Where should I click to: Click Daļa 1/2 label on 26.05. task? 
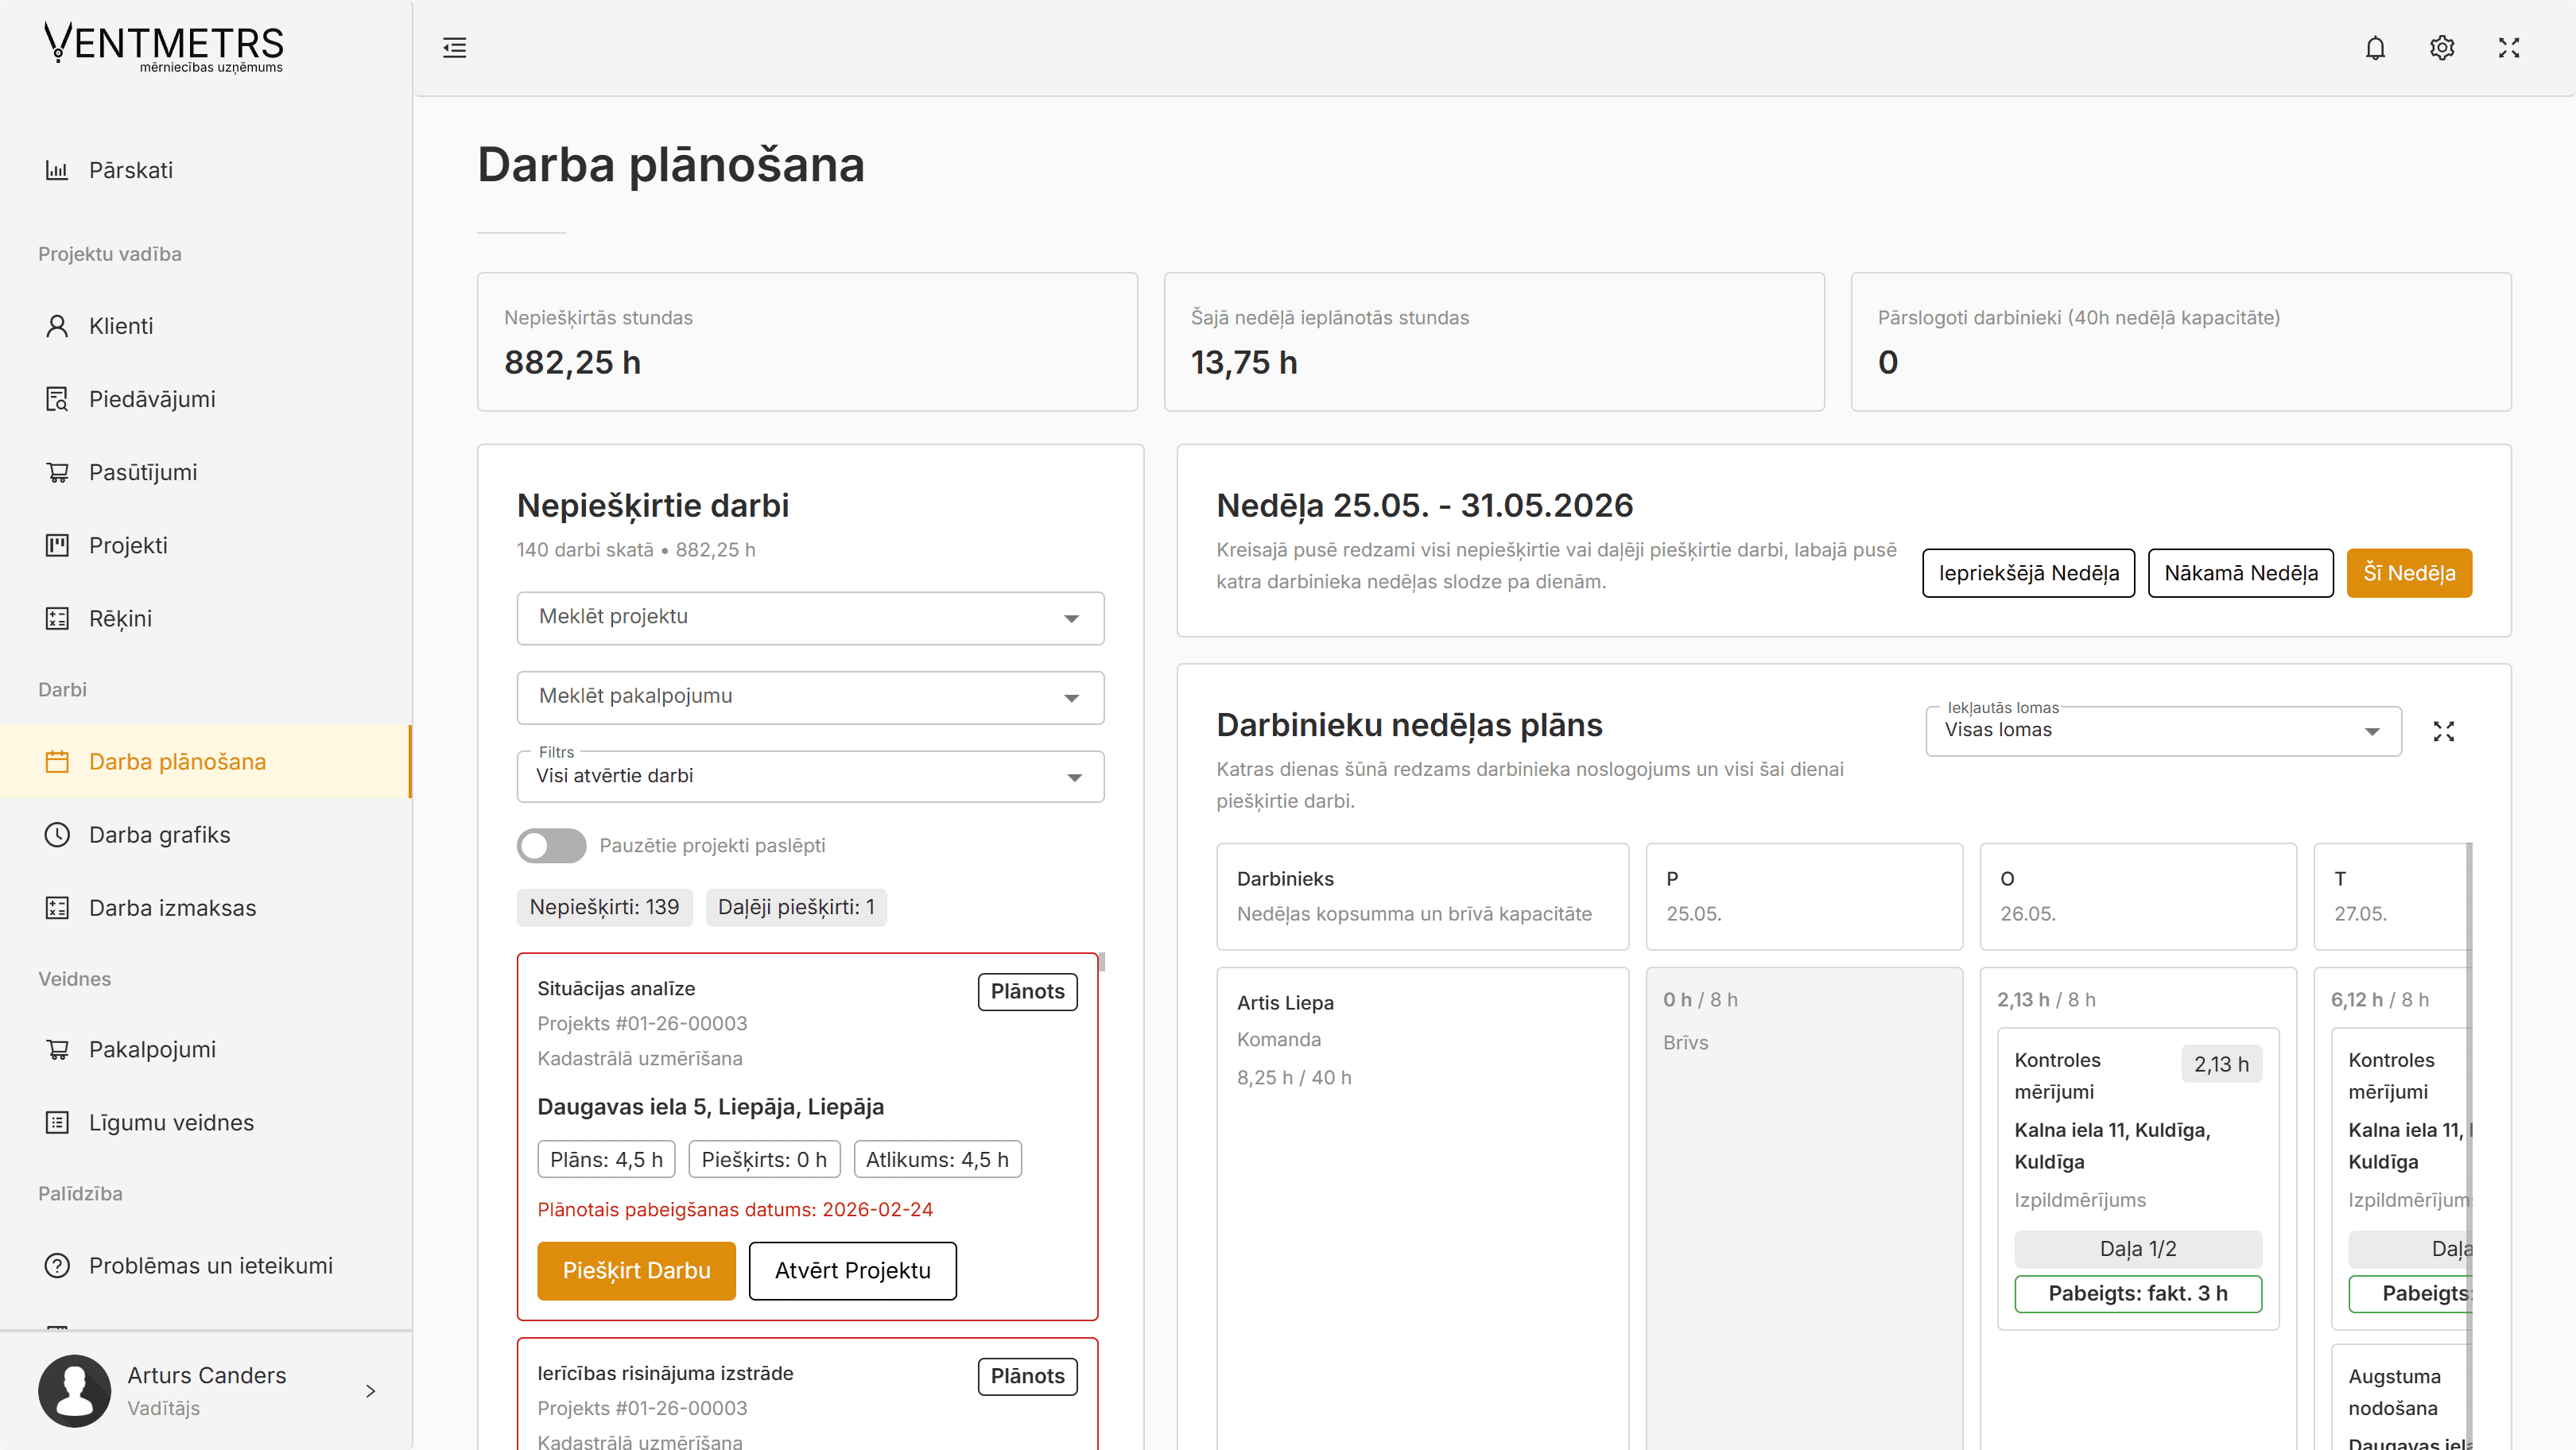2138,1249
